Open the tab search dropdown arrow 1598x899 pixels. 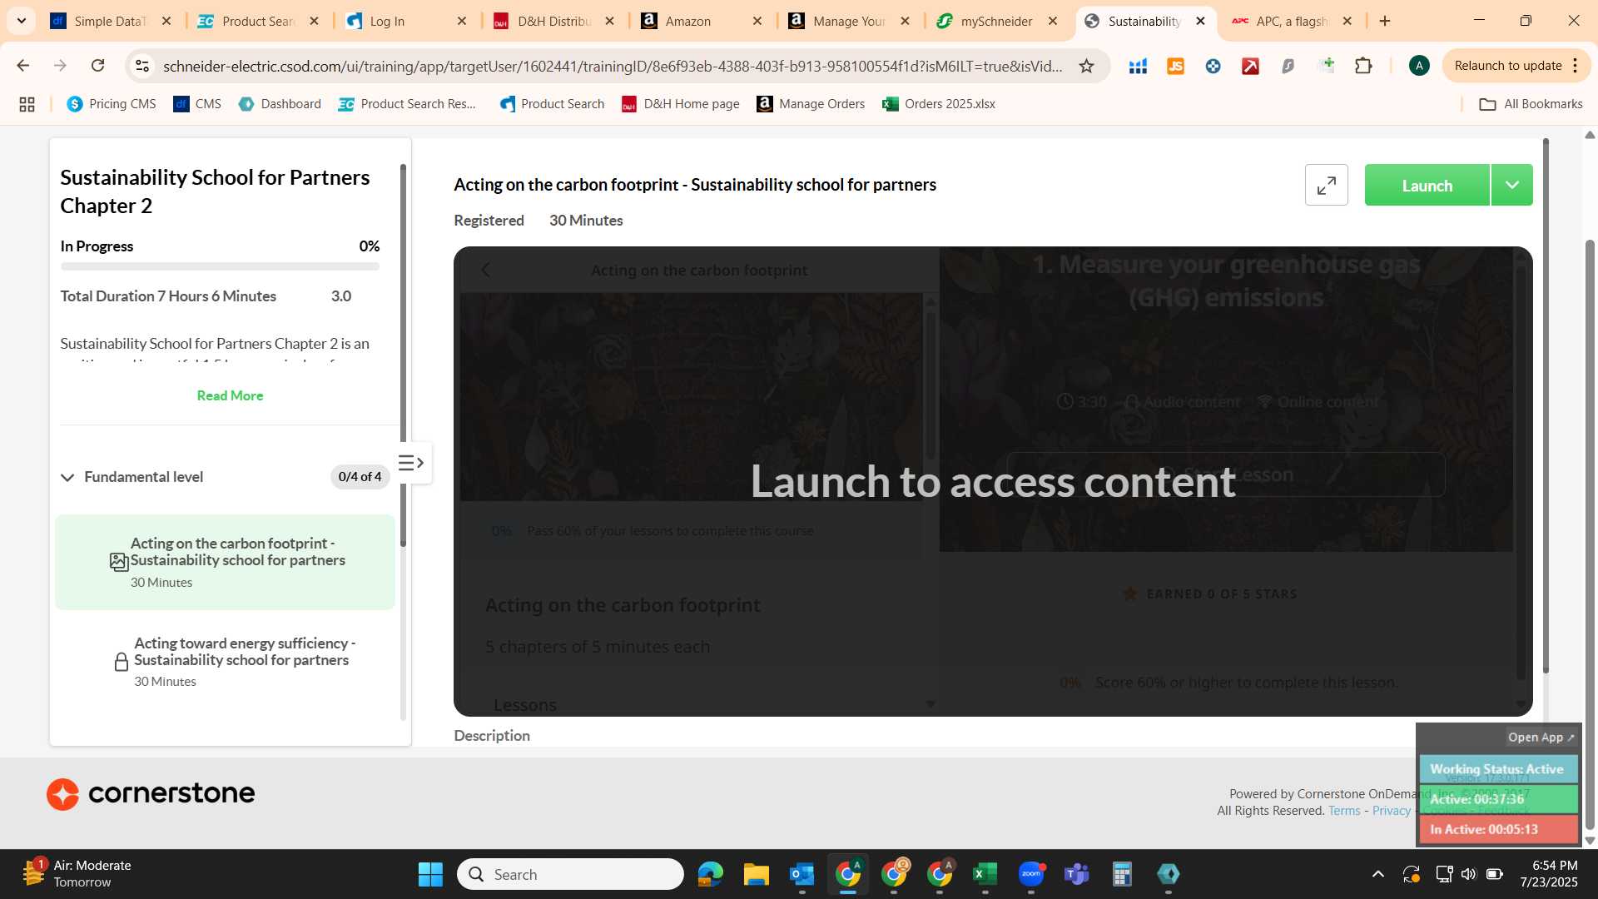point(22,21)
